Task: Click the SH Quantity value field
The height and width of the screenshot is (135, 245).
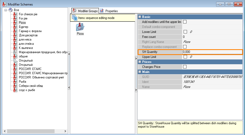Action: 212,52
